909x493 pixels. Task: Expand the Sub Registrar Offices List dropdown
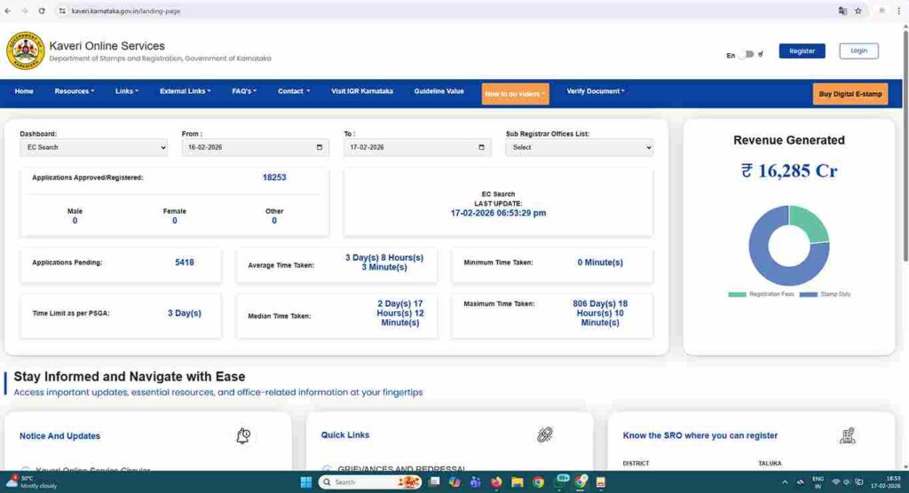579,147
